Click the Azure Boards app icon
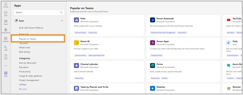 229,66
